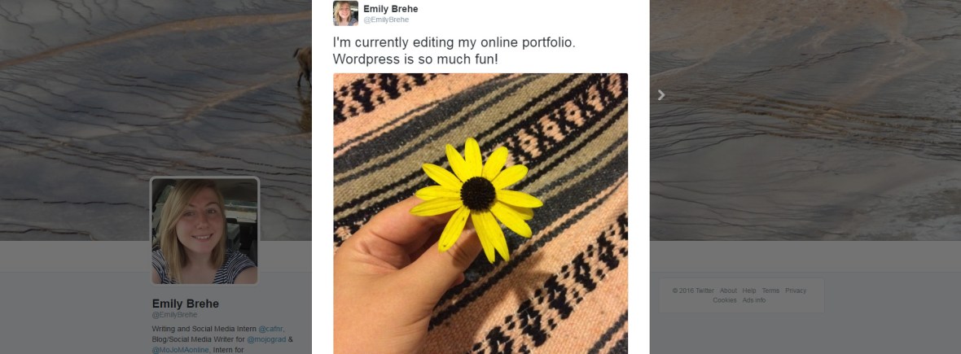The height and width of the screenshot is (354, 961).
Task: Open the @cafnr mention link
Action: [270, 328]
